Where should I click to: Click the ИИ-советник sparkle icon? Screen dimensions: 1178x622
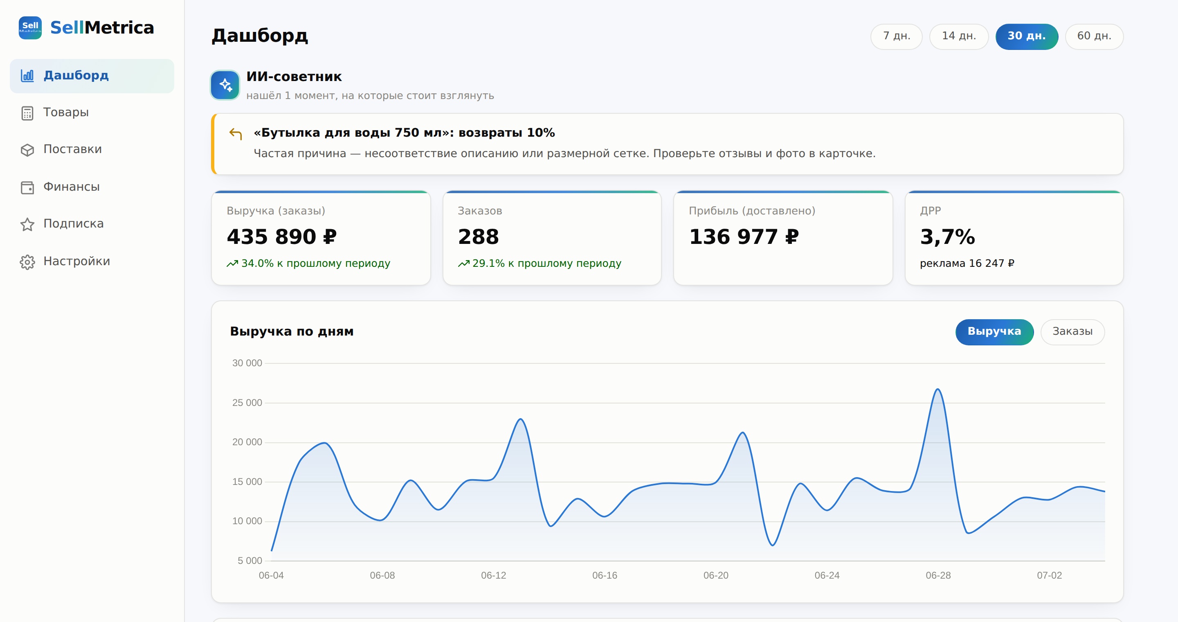tap(225, 85)
